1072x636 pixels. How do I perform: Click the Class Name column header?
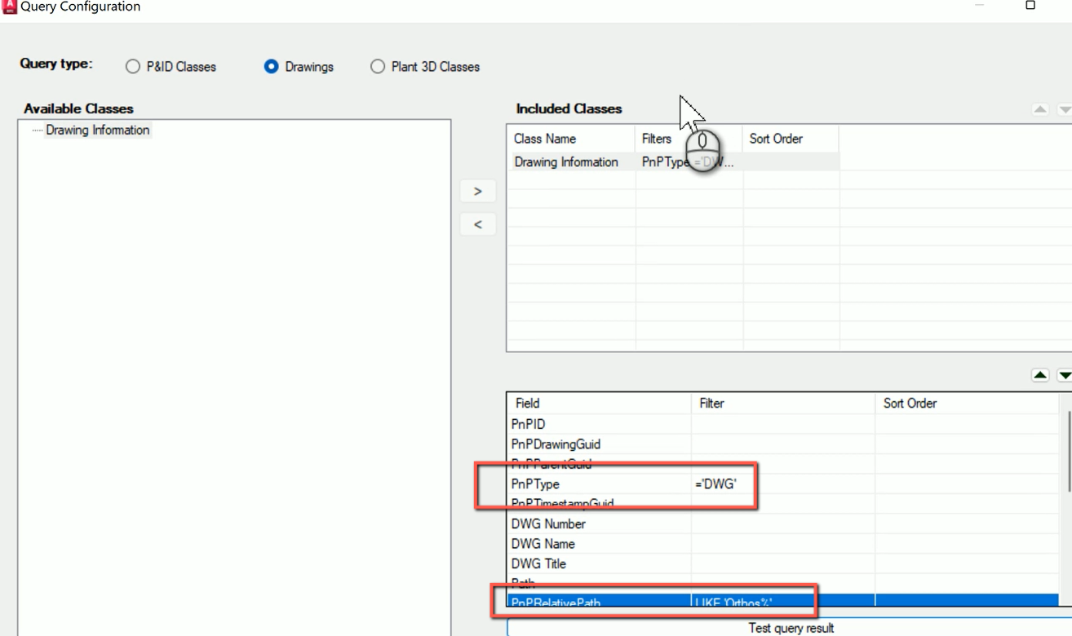click(x=545, y=139)
